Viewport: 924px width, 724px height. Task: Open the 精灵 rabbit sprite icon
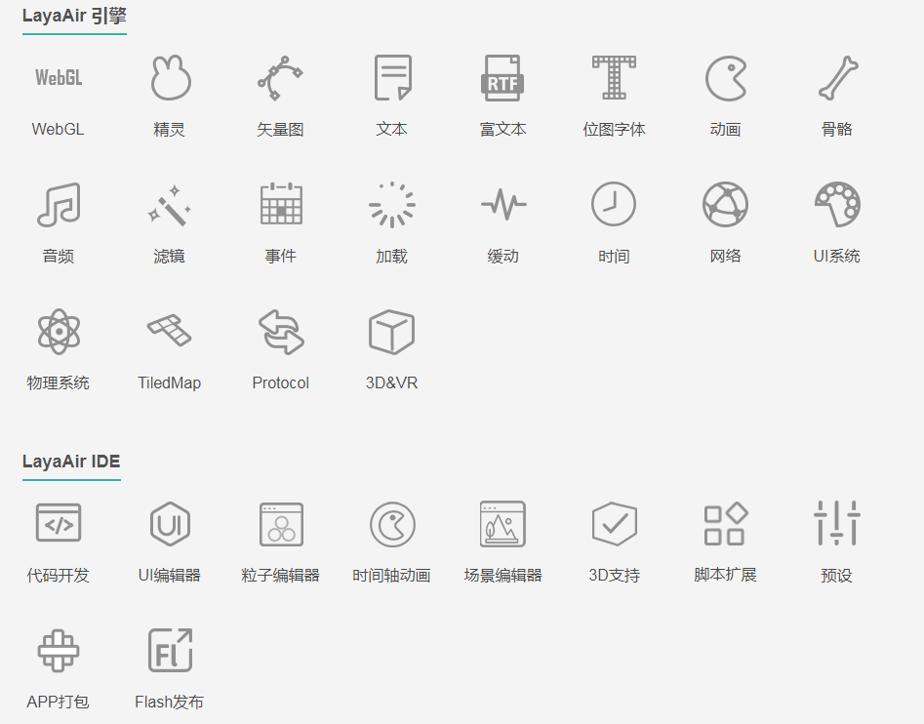[171, 78]
